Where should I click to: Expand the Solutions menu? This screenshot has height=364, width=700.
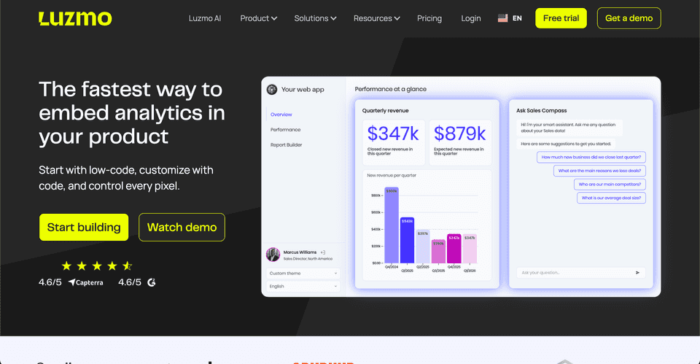click(x=315, y=18)
